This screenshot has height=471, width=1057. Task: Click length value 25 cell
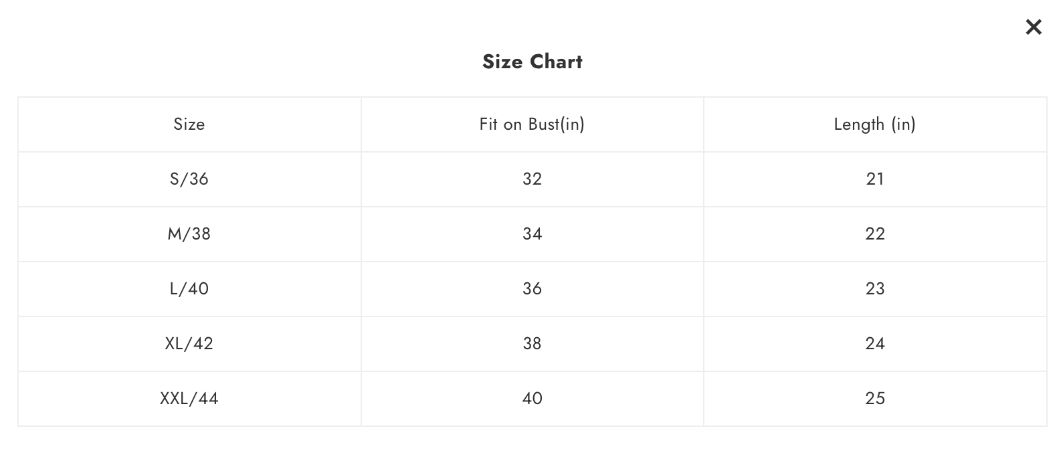pyautogui.click(x=875, y=399)
